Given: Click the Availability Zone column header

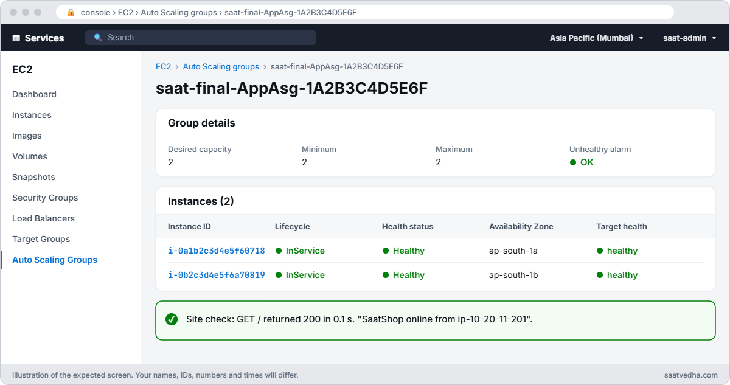Looking at the screenshot, I should click(x=521, y=226).
